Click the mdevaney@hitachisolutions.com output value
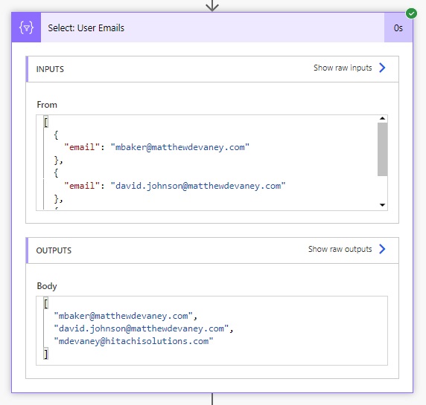426x405 pixels. [133, 341]
